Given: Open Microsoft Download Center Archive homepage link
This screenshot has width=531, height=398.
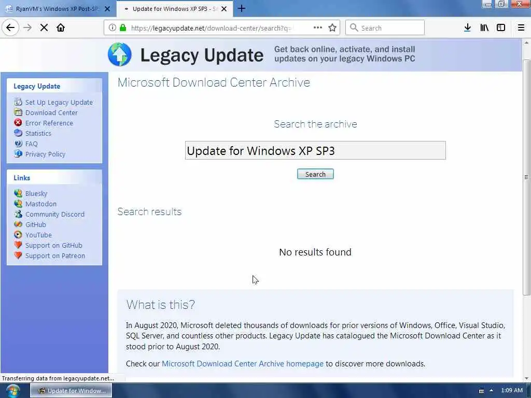Looking at the screenshot, I should 243,364.
